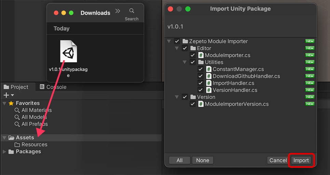Click NEW badge beside VersionHandler.cs
The height and width of the screenshot is (175, 330).
(x=310, y=90)
